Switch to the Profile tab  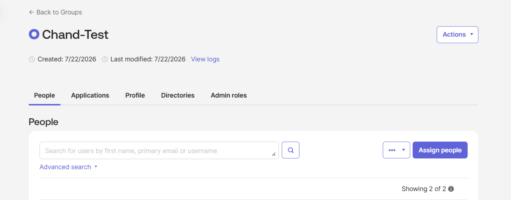[x=135, y=95]
